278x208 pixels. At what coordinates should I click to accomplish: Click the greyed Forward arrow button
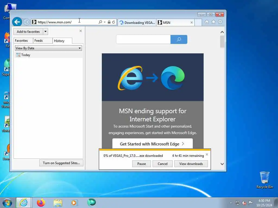(26, 22)
